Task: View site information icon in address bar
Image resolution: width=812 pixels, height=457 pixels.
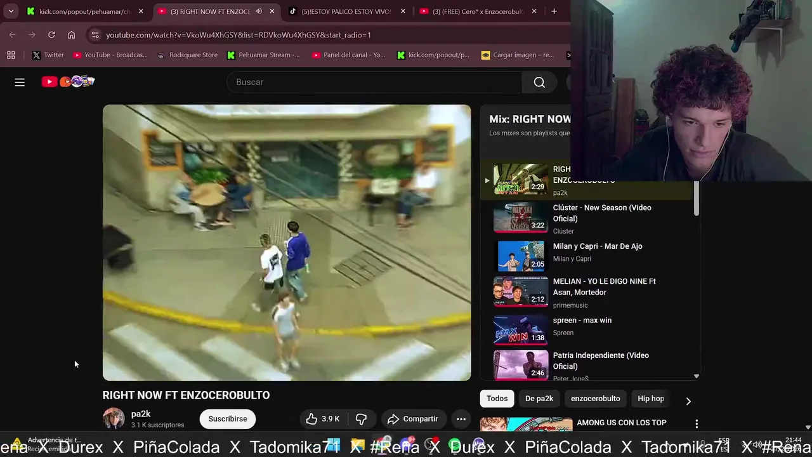Action: pos(95,35)
